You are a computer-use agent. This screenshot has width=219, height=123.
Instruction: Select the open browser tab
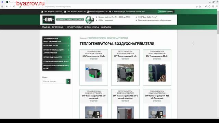coord(11,2)
